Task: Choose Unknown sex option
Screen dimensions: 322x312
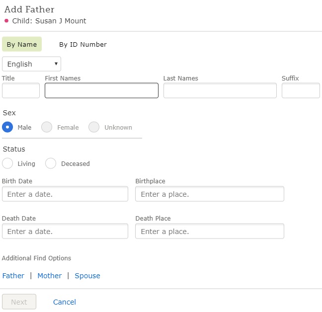Action: coord(94,127)
